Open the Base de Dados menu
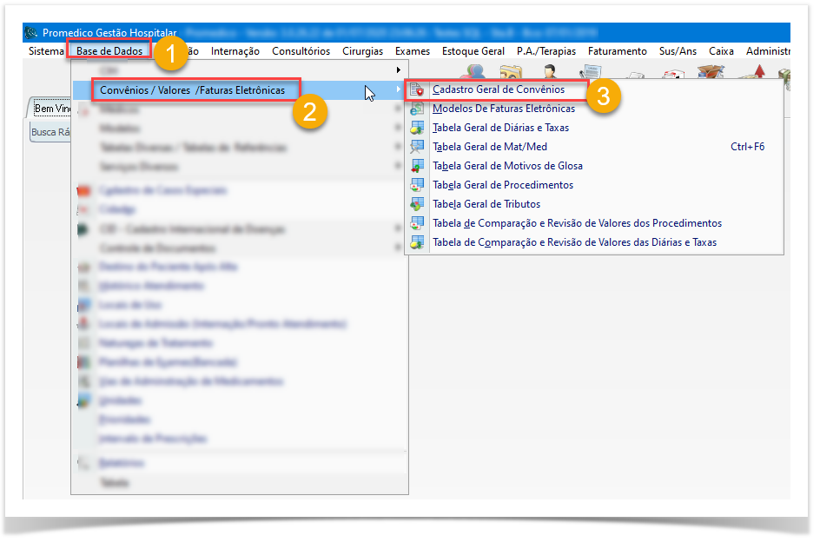 [109, 51]
